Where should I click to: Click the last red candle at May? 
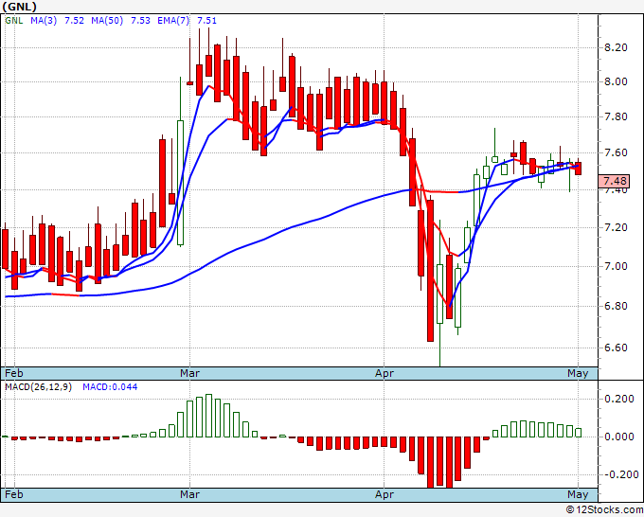click(579, 169)
